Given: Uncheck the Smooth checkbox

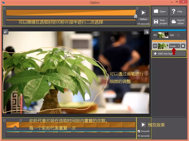Looking at the screenshot, I should pyautogui.click(x=139, y=131).
